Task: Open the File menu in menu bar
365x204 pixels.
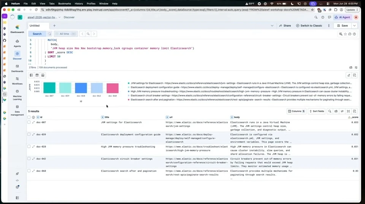Action: coord(25,3)
